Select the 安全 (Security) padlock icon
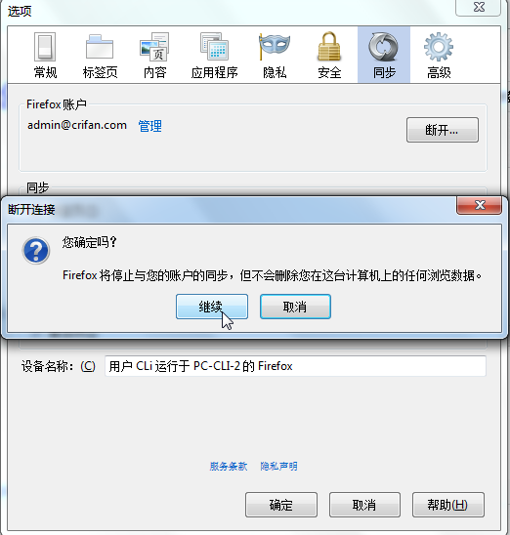Screen dimensions: 510x535 (329, 56)
